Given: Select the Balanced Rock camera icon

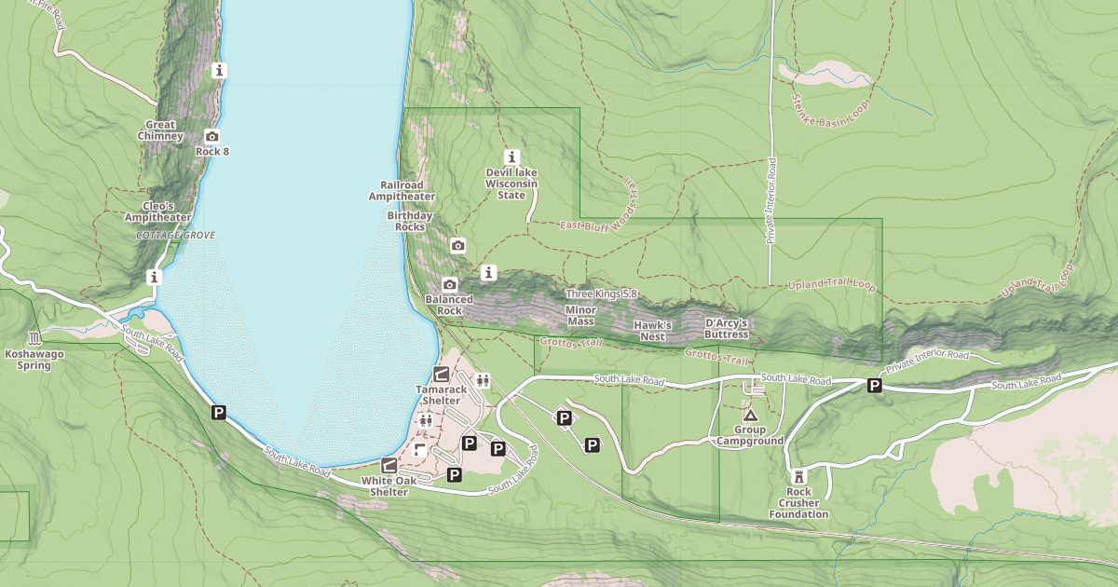Looking at the screenshot, I should pyautogui.click(x=450, y=284).
